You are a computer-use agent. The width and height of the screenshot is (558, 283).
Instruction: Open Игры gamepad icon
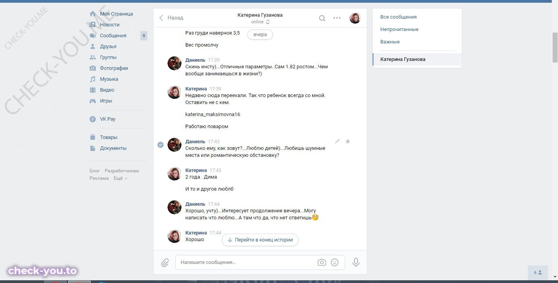point(93,101)
